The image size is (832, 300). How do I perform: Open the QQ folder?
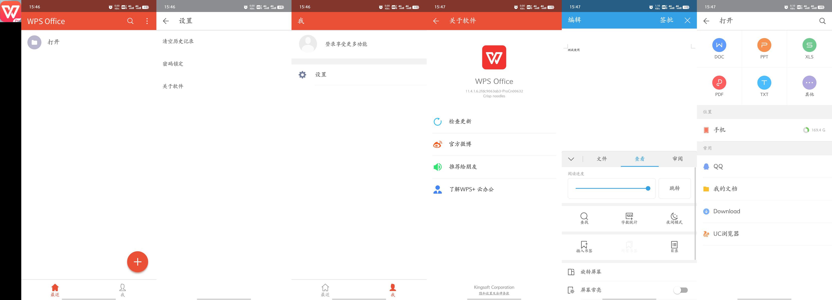(764, 166)
